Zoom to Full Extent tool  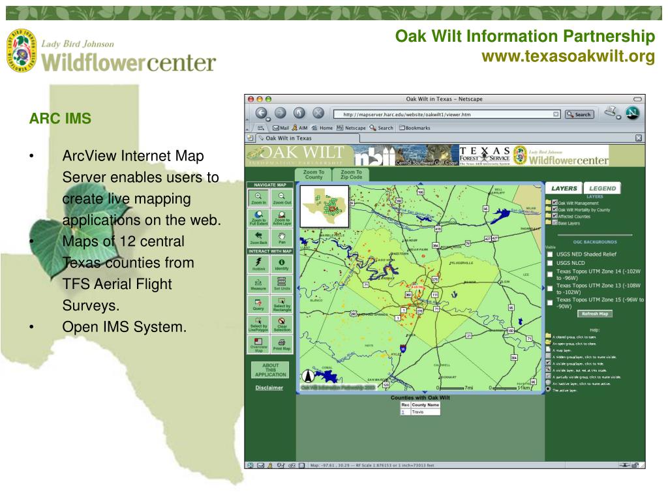point(258,218)
